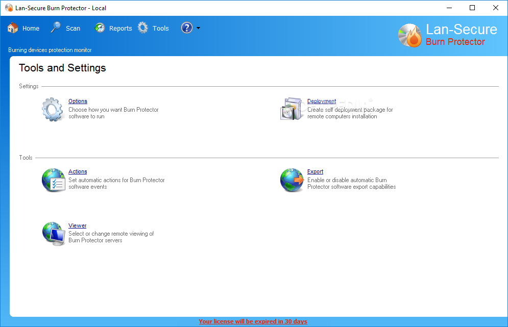508x327 pixels.
Task: Close the Burn Protector window
Action: (x=496, y=8)
